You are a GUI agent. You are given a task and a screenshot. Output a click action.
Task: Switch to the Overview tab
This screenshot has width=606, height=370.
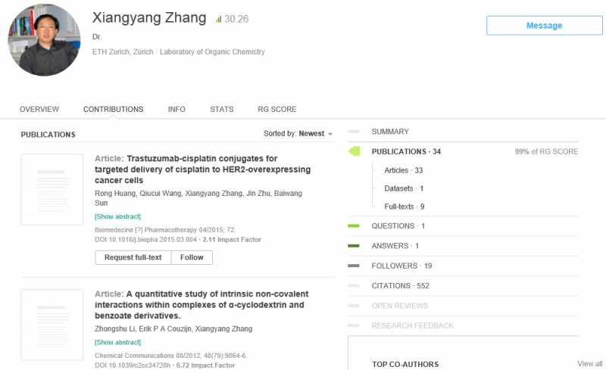39,110
